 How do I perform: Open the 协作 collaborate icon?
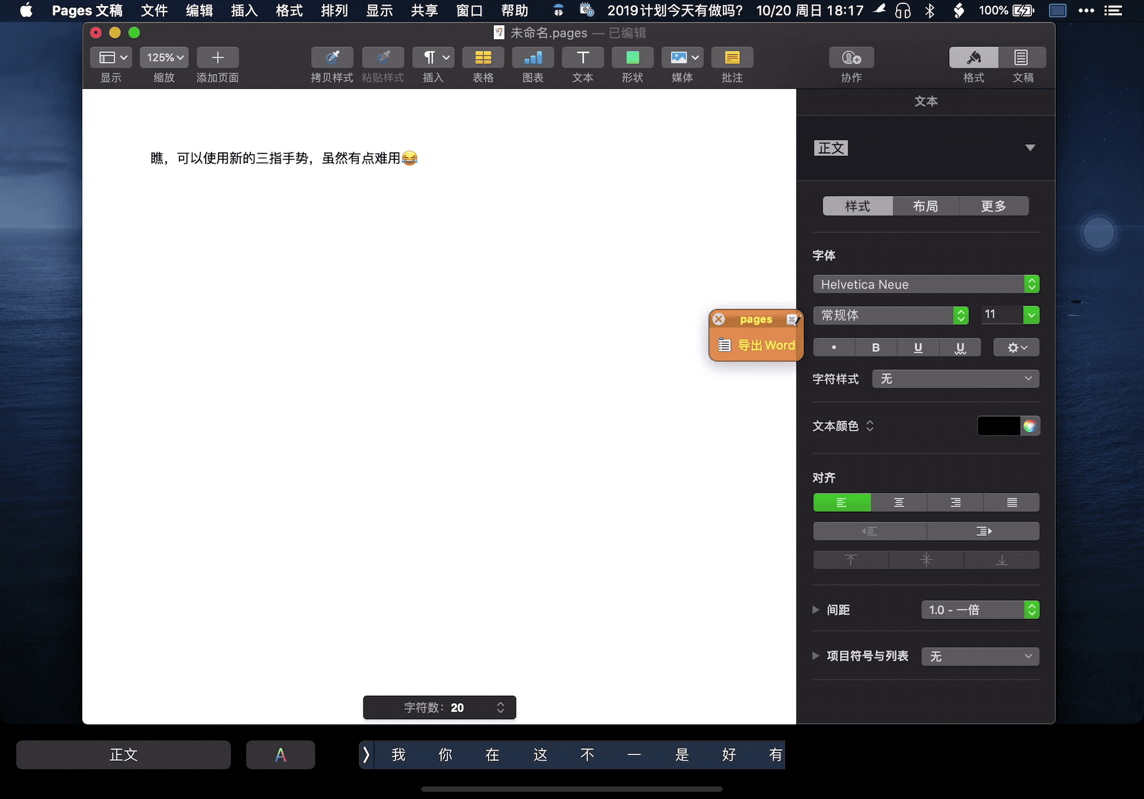click(x=851, y=58)
